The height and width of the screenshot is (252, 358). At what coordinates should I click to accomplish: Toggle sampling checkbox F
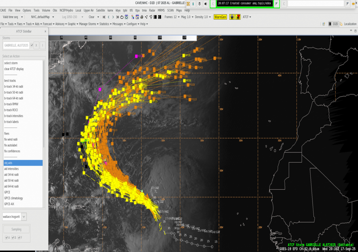click(19, 238)
